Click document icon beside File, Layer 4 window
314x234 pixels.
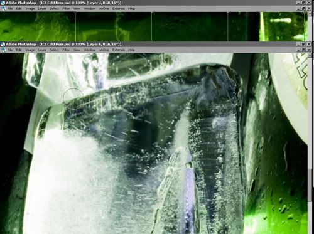[x=3, y=9]
